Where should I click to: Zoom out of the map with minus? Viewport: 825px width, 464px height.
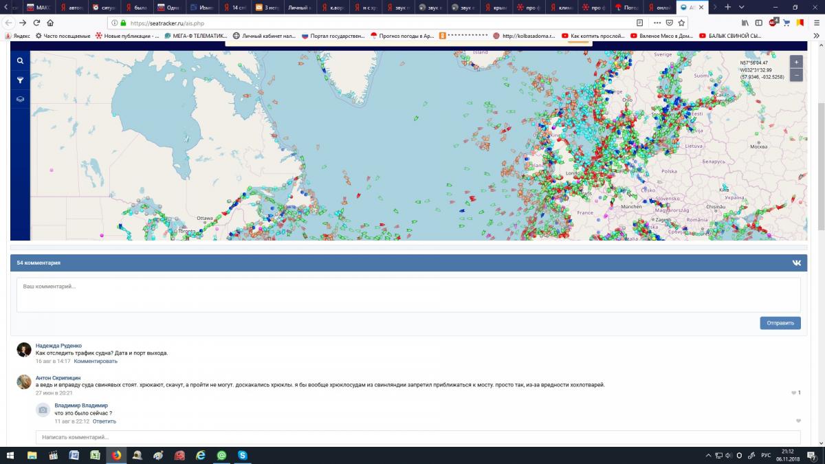[x=796, y=74]
